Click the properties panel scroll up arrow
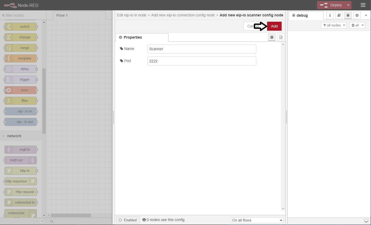Viewport: 371px width, 225px height. [x=283, y=44]
